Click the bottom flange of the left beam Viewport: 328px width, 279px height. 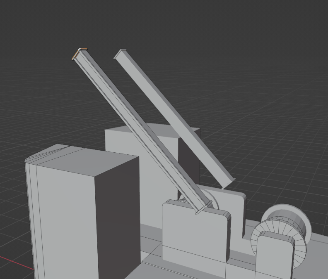point(204,208)
